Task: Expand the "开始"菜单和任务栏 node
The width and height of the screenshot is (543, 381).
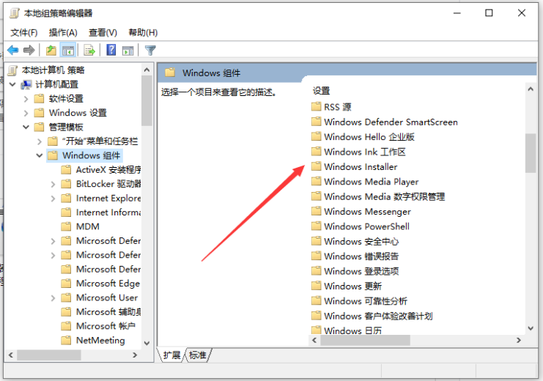Action: [40, 141]
